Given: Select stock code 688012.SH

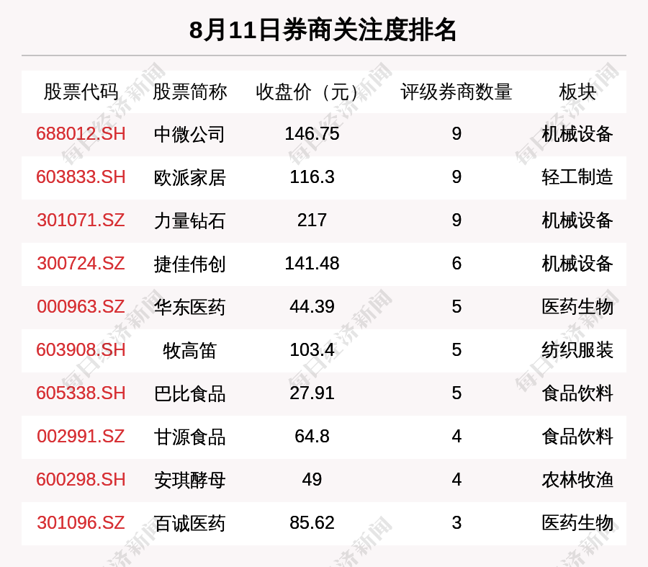Looking at the screenshot, I should [81, 134].
